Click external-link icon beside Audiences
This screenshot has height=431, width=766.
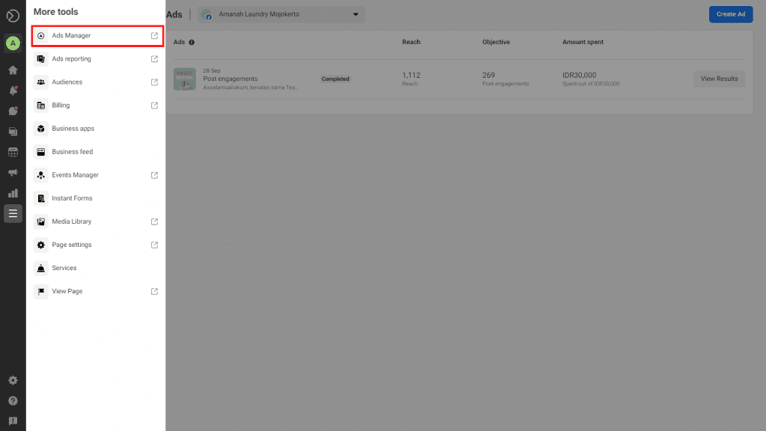click(x=154, y=82)
